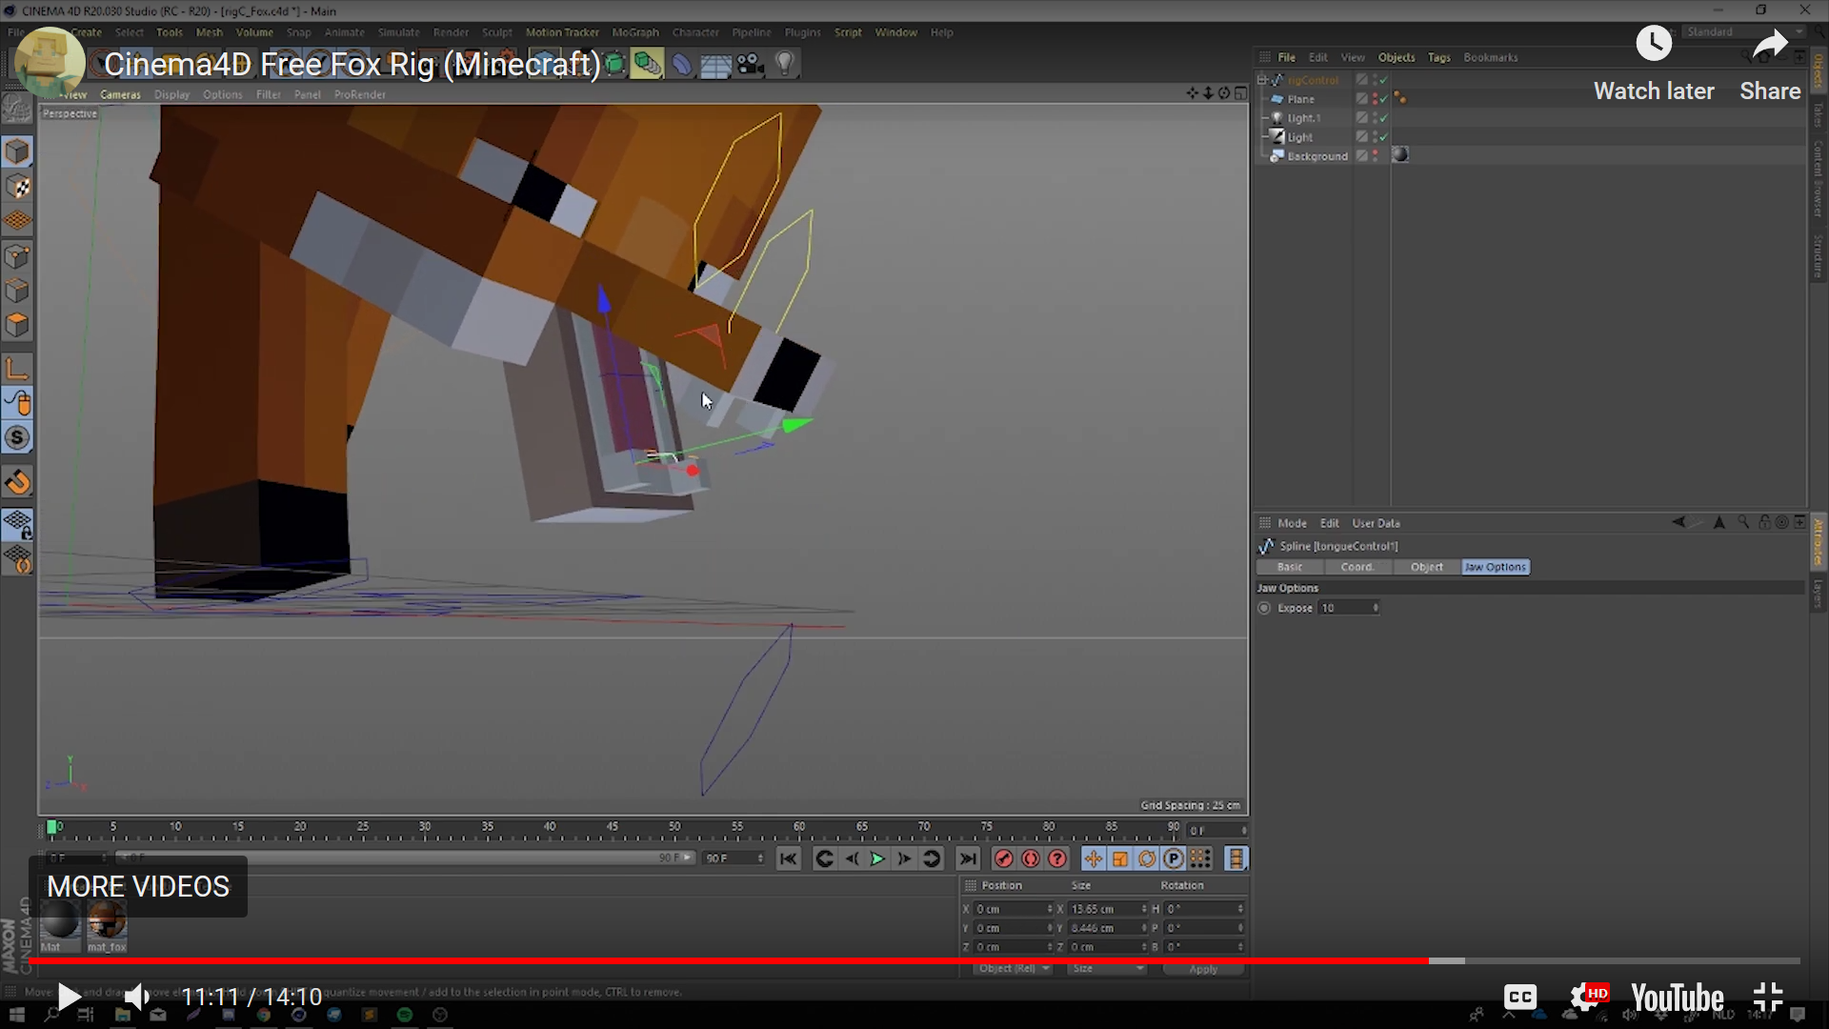
Task: Open the Bookmarks menu in Object Manager
Action: point(1490,57)
